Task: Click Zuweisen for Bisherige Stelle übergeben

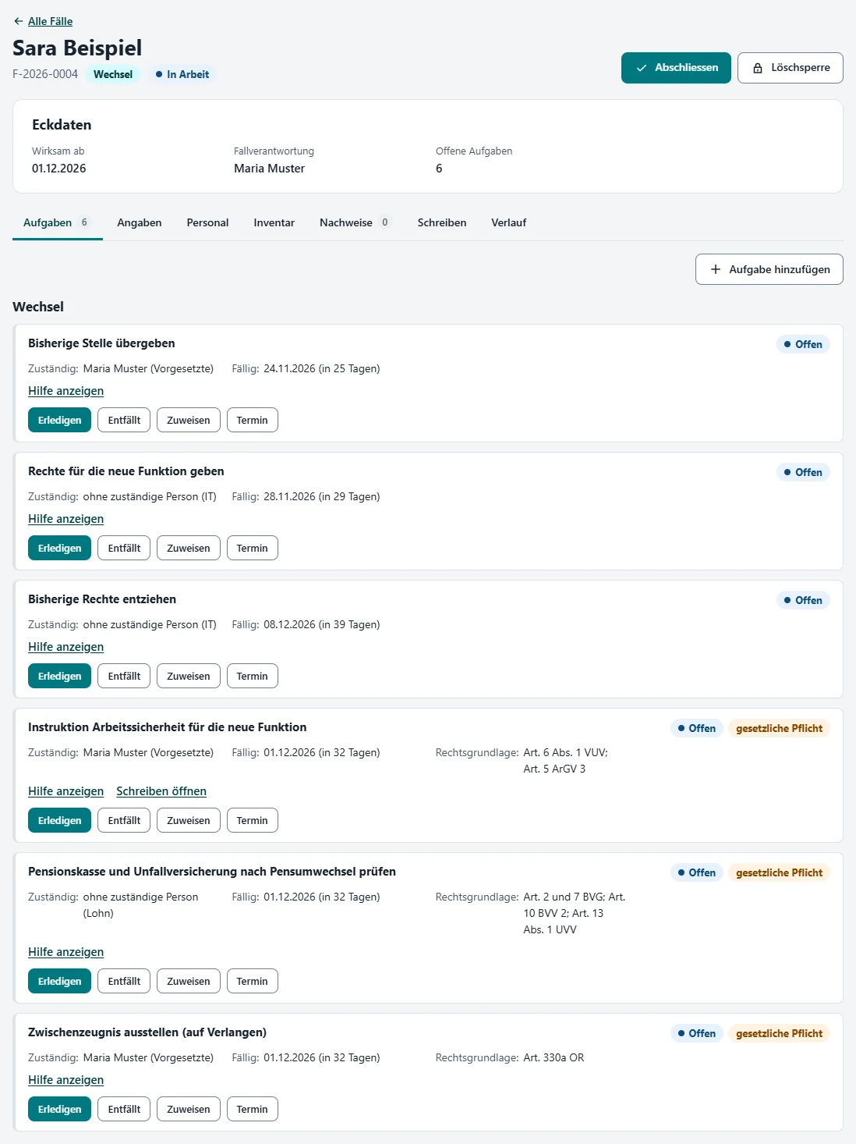Action: 189,420
